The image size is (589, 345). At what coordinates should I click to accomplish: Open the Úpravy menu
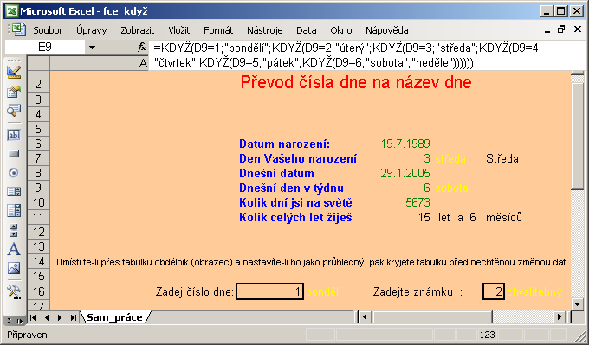[91, 30]
